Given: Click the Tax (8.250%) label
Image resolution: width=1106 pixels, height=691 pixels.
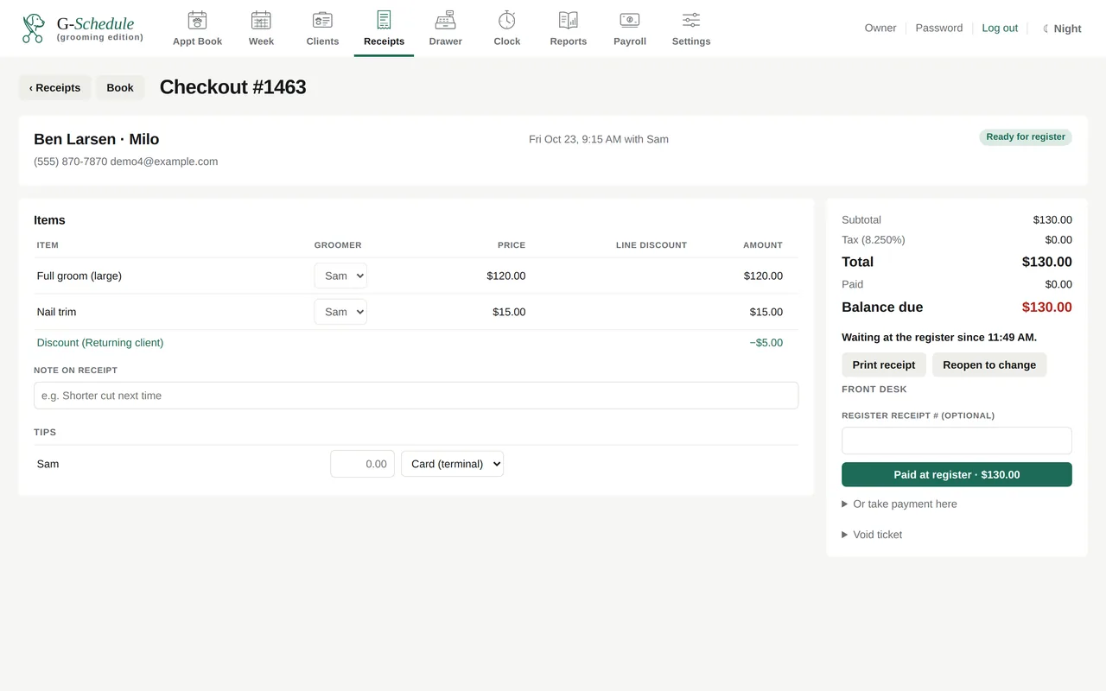Looking at the screenshot, I should pos(874,240).
